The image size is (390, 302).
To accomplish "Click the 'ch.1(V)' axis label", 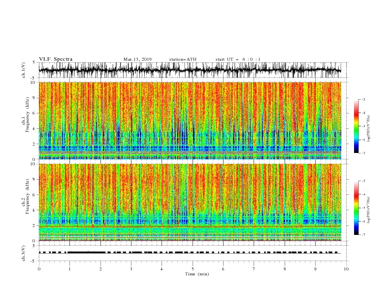I will tap(24, 70).
